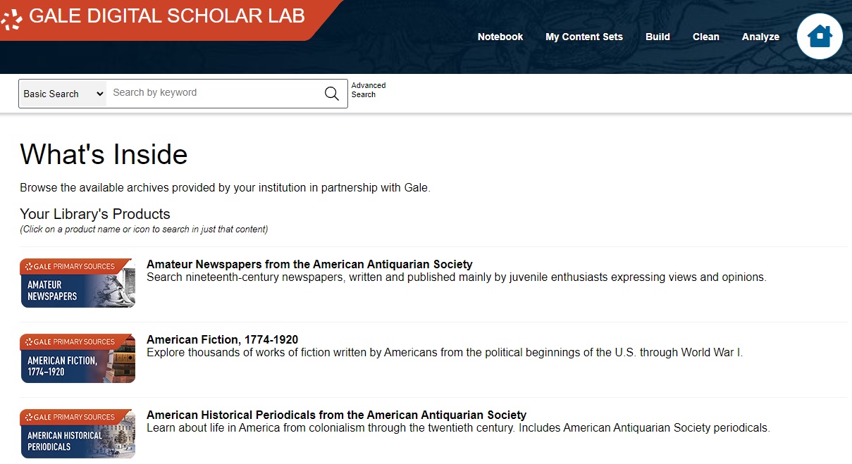Switch to the Analyze section
This screenshot has height=464, width=852.
[x=760, y=37]
